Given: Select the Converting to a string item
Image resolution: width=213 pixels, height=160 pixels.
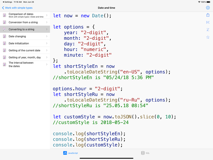Looking at the screenshot, I should tap(22, 29).
